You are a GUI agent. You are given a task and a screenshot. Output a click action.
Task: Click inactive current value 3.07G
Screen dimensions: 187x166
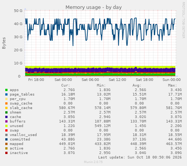tap(69, 153)
